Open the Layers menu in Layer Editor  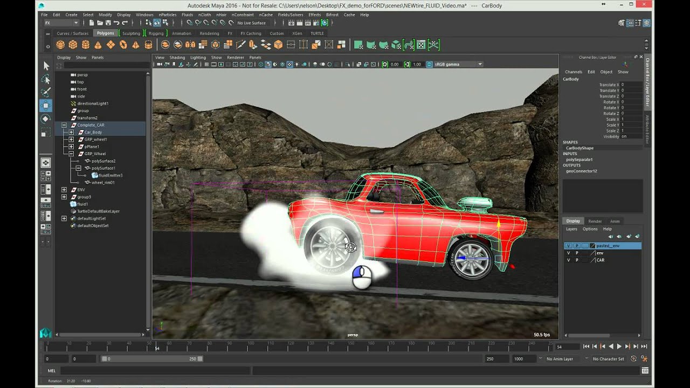click(x=571, y=229)
